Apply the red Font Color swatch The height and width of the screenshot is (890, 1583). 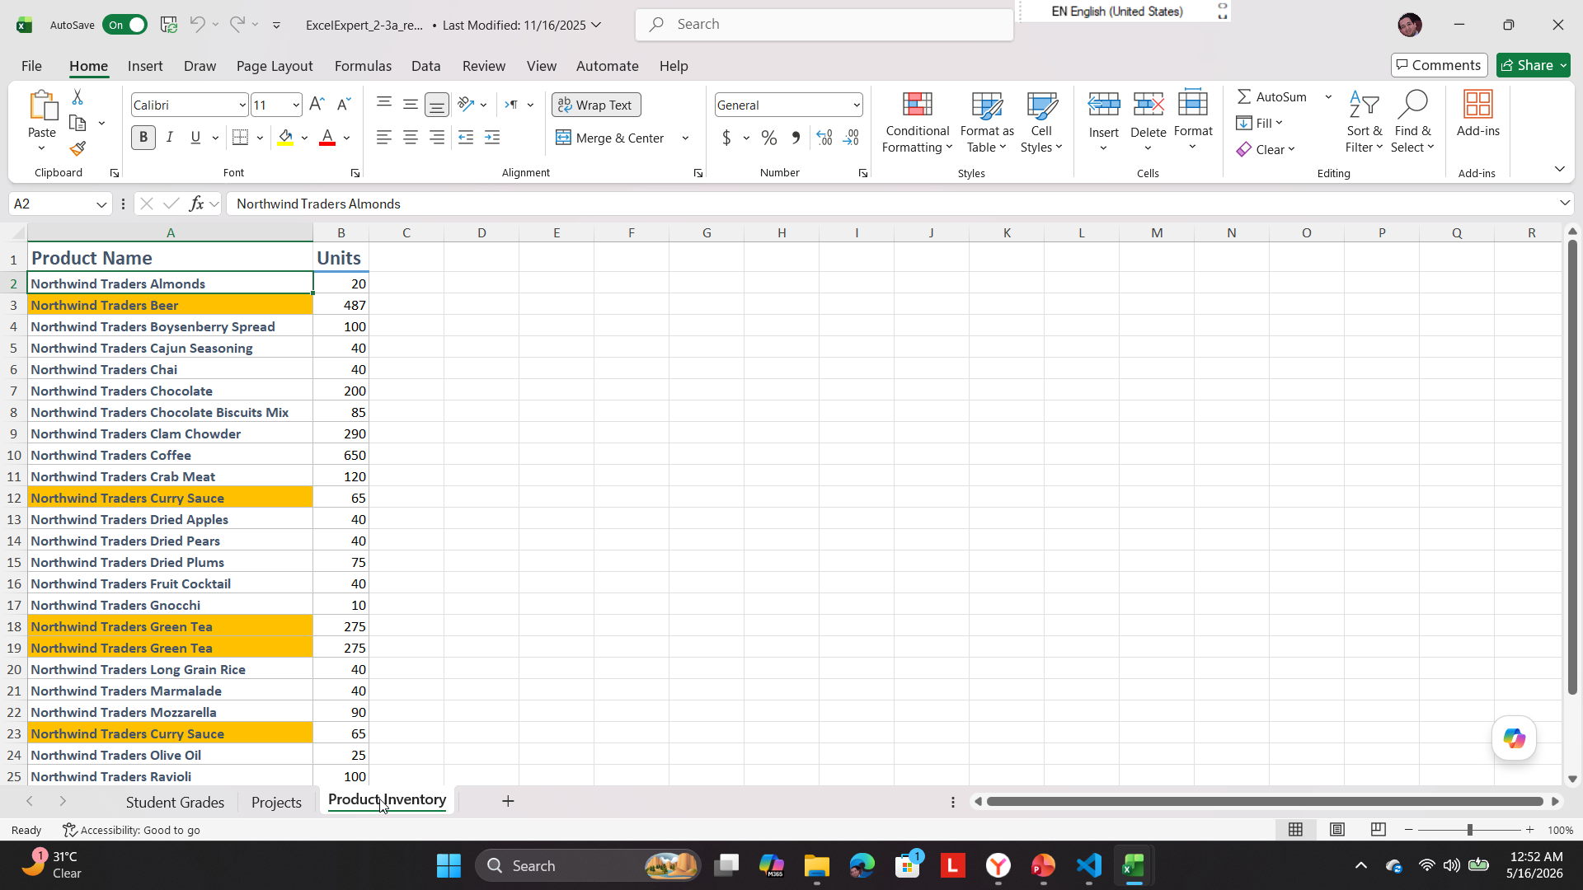[327, 138]
